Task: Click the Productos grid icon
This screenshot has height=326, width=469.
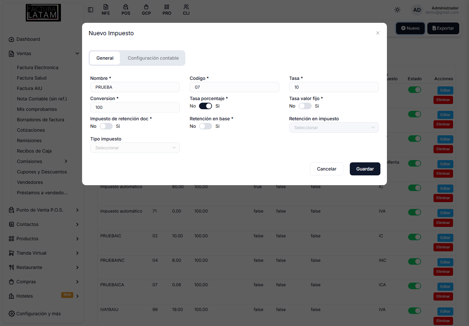Action: [x=11, y=239]
